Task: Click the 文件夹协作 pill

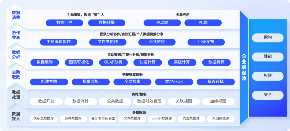Action: (108, 42)
